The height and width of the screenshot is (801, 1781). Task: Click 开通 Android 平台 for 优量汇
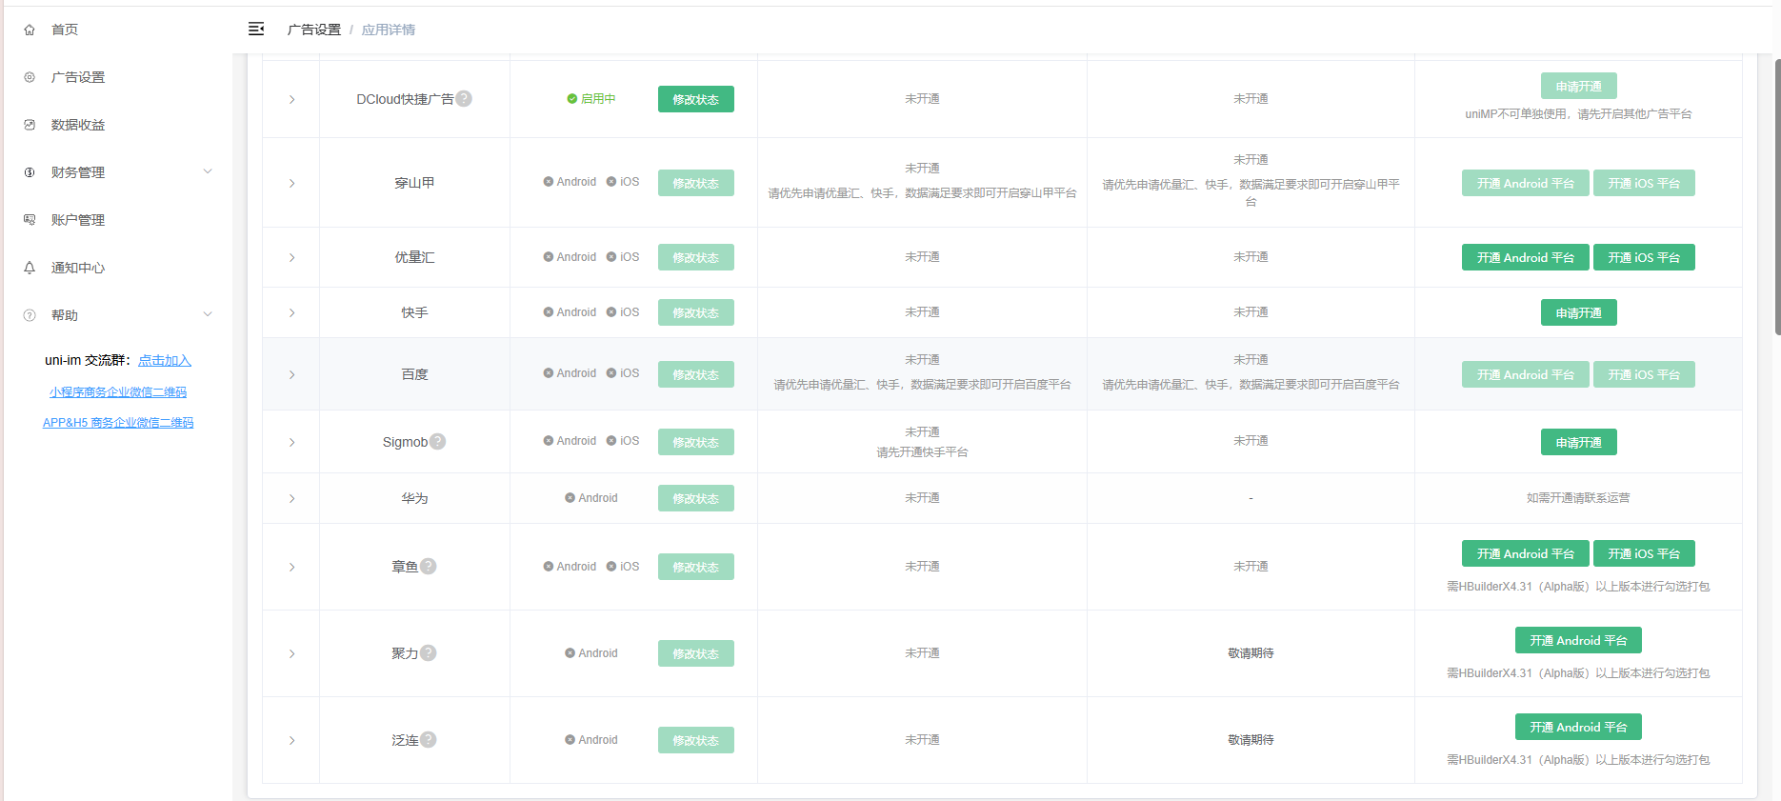point(1526,257)
